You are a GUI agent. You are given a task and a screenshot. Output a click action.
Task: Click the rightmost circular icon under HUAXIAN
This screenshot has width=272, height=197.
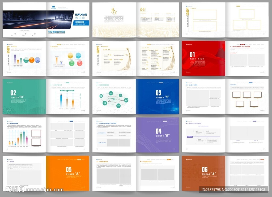[x=84, y=18]
